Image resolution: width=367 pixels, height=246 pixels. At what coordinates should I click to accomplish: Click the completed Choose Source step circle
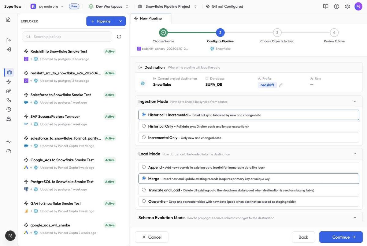tap(163, 33)
